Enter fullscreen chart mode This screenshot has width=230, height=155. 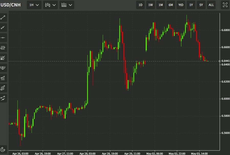click(224, 5)
